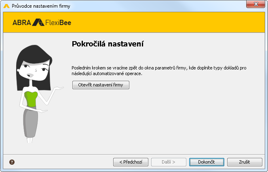Click the Pokročilá nastavení heading
This screenshot has width=268, height=172.
pyautogui.click(x=108, y=44)
